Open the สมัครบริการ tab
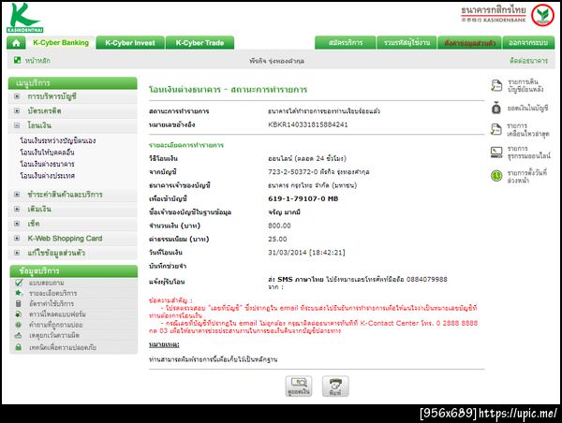562x423 pixels. coord(346,43)
